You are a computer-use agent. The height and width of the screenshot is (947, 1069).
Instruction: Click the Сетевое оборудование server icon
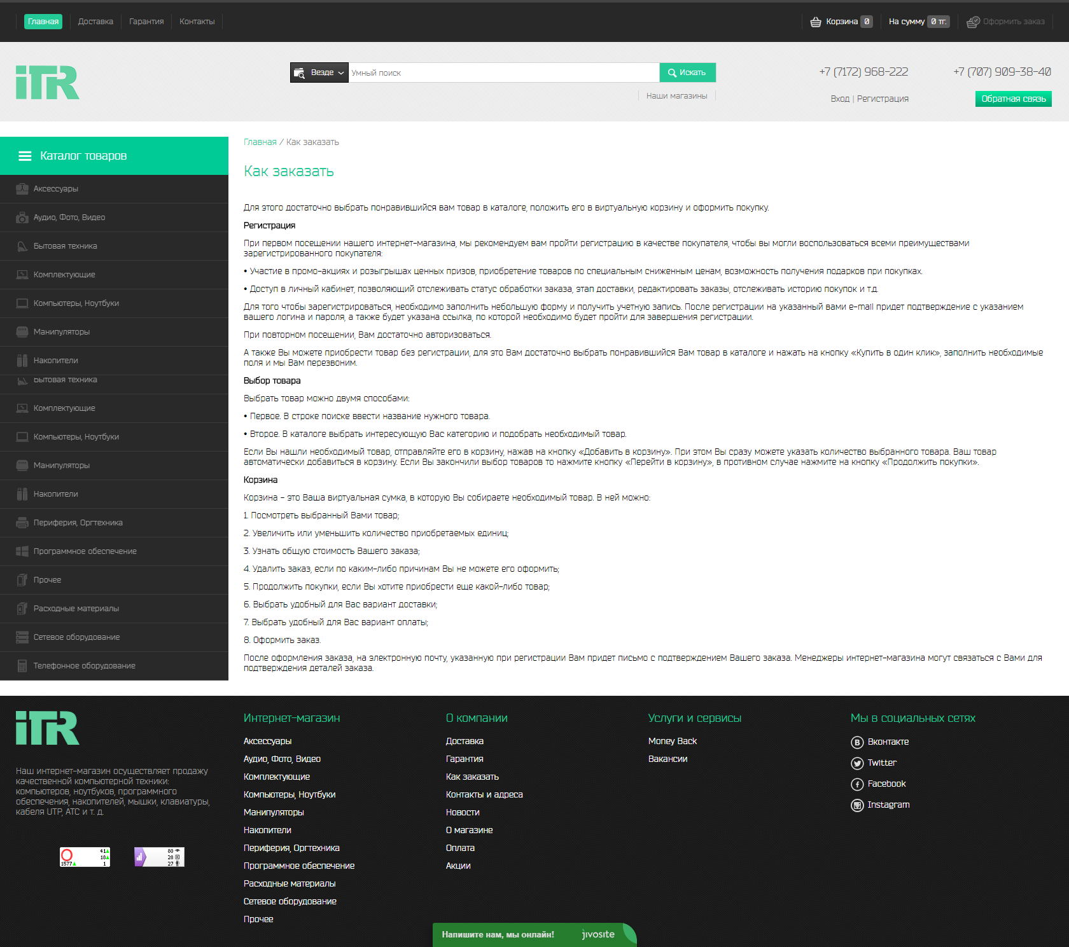pos(22,637)
